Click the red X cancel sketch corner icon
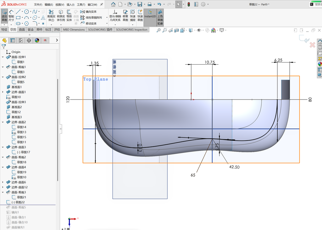322x230 pixels. [x=312, y=45]
